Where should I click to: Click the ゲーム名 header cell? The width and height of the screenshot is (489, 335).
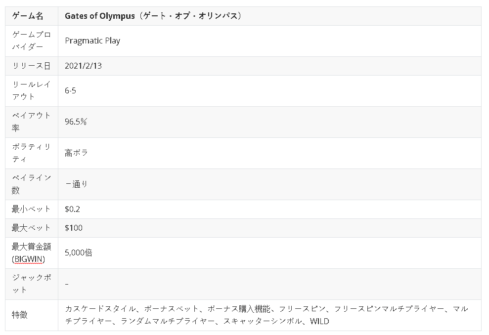(28, 16)
